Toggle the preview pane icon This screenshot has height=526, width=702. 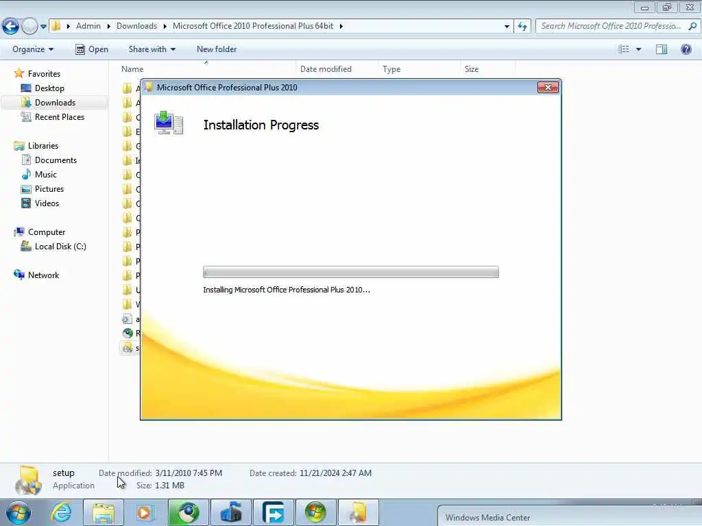tap(662, 49)
